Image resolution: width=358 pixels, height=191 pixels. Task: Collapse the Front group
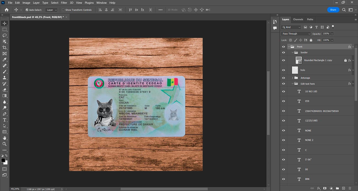click(x=289, y=47)
